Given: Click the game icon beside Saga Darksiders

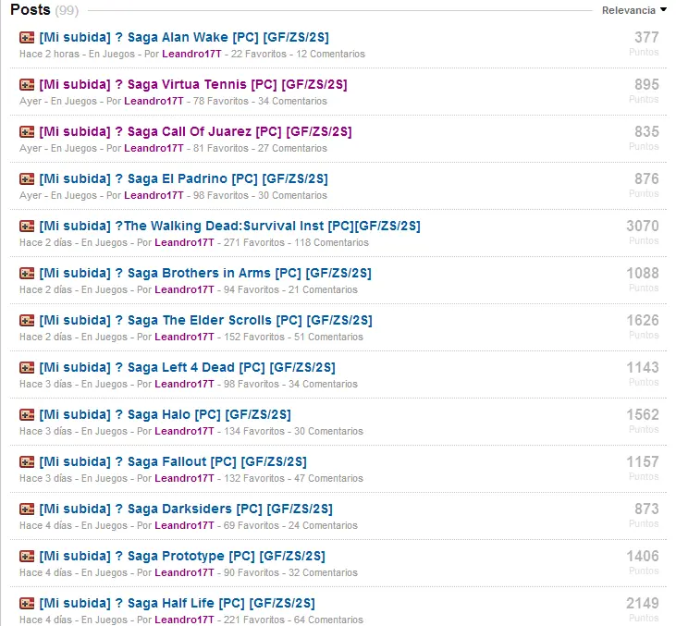Looking at the screenshot, I should point(27,509).
